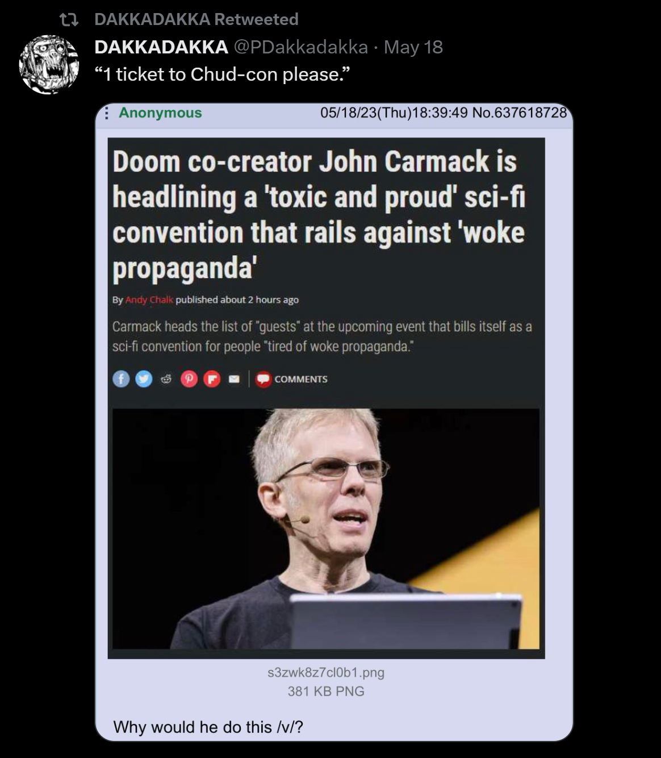661x758 pixels.
Task: Click the Pinterest share icon
Action: tap(189, 379)
